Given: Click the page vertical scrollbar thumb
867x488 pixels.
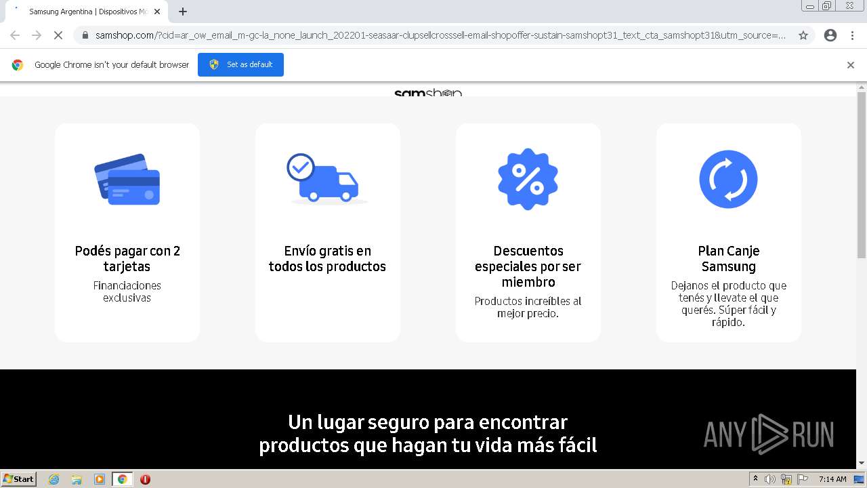Looking at the screenshot, I should (862, 175).
